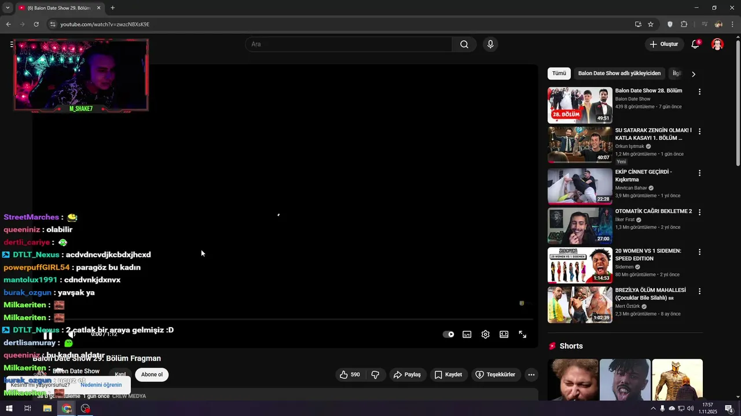Click the search magnifier button
The image size is (741, 416).
[x=464, y=44]
